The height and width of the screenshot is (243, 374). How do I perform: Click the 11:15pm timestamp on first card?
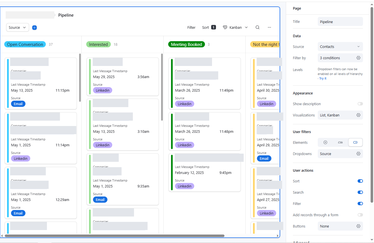(x=62, y=90)
